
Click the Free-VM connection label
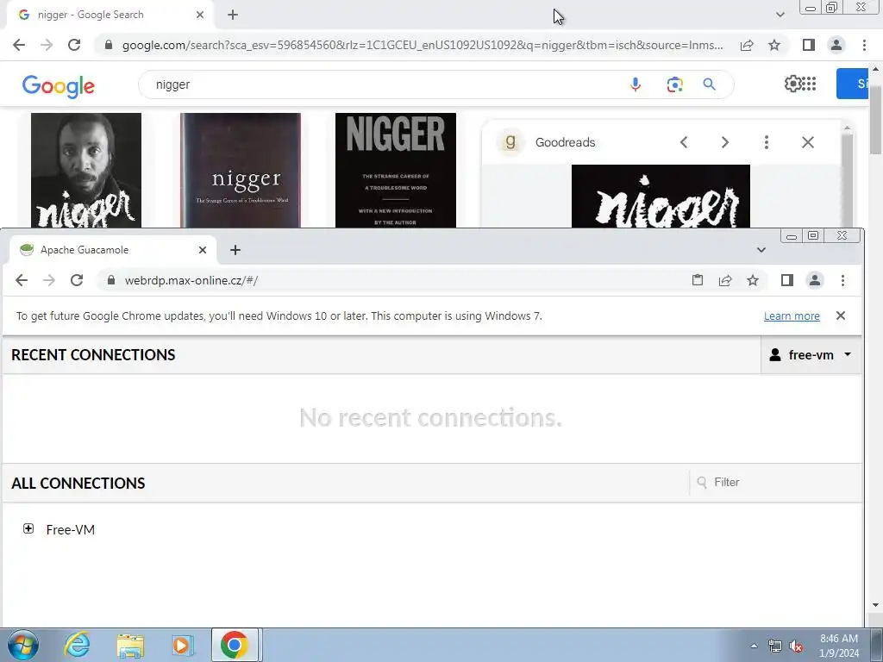(71, 530)
